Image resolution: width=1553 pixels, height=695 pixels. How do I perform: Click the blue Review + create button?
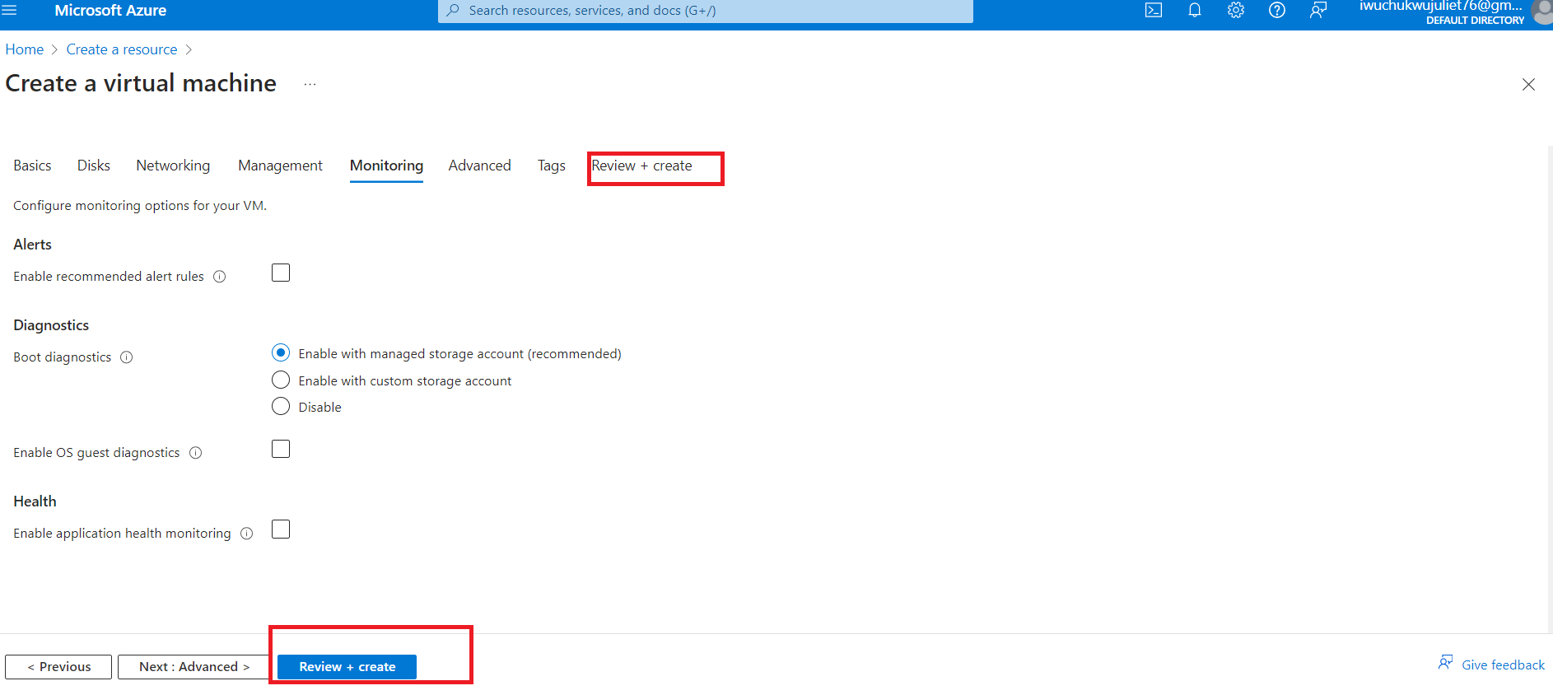[x=347, y=667]
